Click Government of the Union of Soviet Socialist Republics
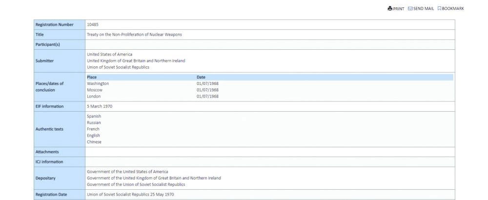Image resolution: width=488 pixels, height=200 pixels. [136, 184]
